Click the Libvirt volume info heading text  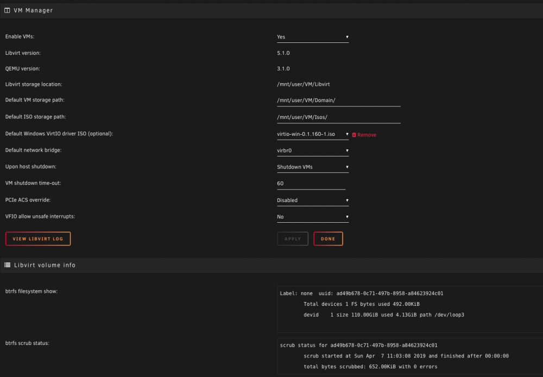pos(45,265)
